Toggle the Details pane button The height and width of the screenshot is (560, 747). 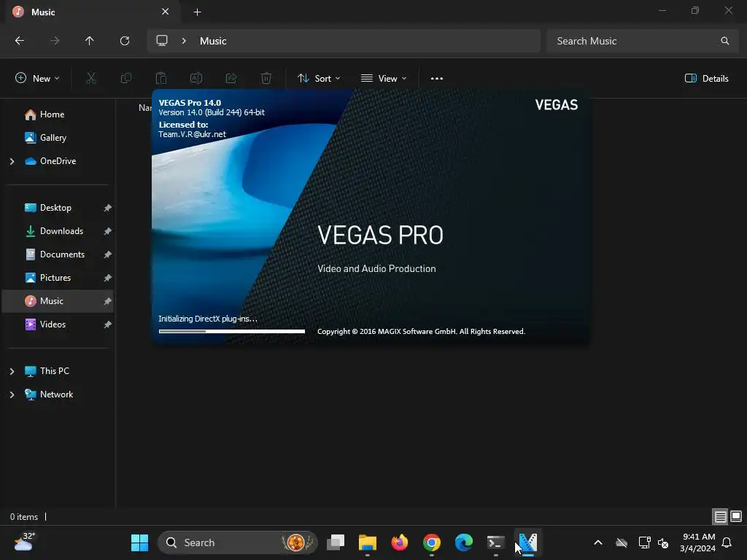(x=706, y=78)
